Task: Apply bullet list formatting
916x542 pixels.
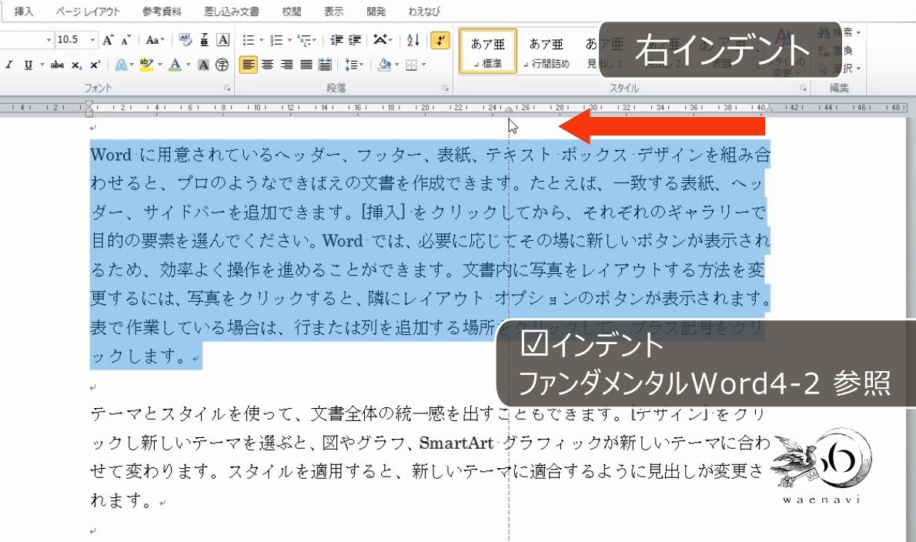Action: click(x=249, y=40)
